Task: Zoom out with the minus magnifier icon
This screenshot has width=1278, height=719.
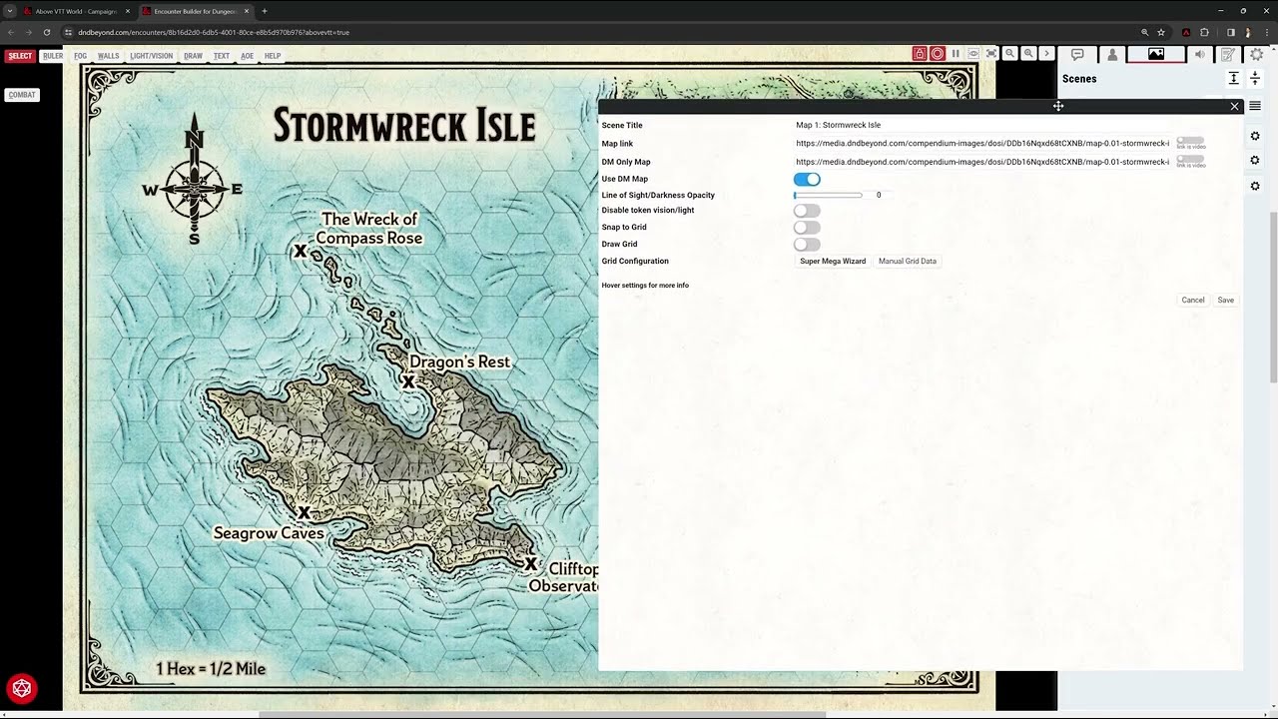Action: 1010,54
